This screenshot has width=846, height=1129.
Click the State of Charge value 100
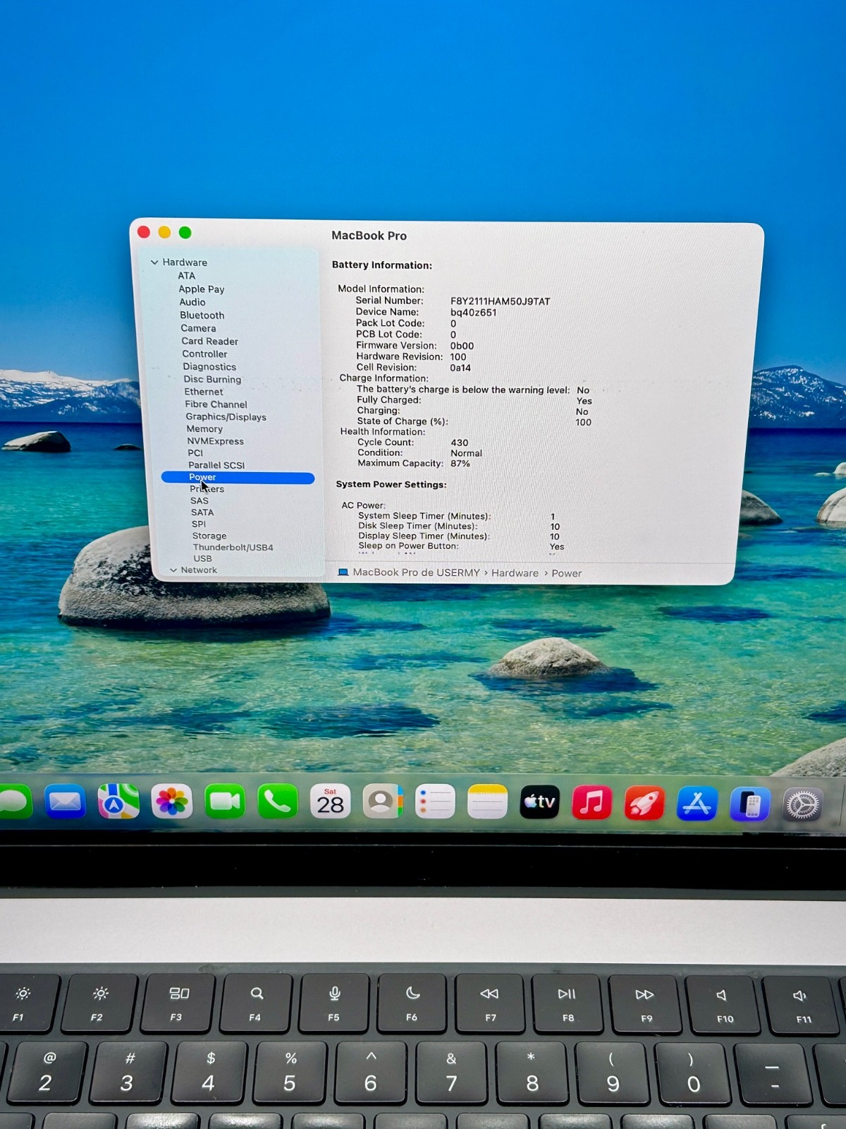pyautogui.click(x=583, y=423)
